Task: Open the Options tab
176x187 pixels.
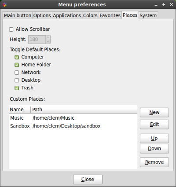Action: coord(42,15)
